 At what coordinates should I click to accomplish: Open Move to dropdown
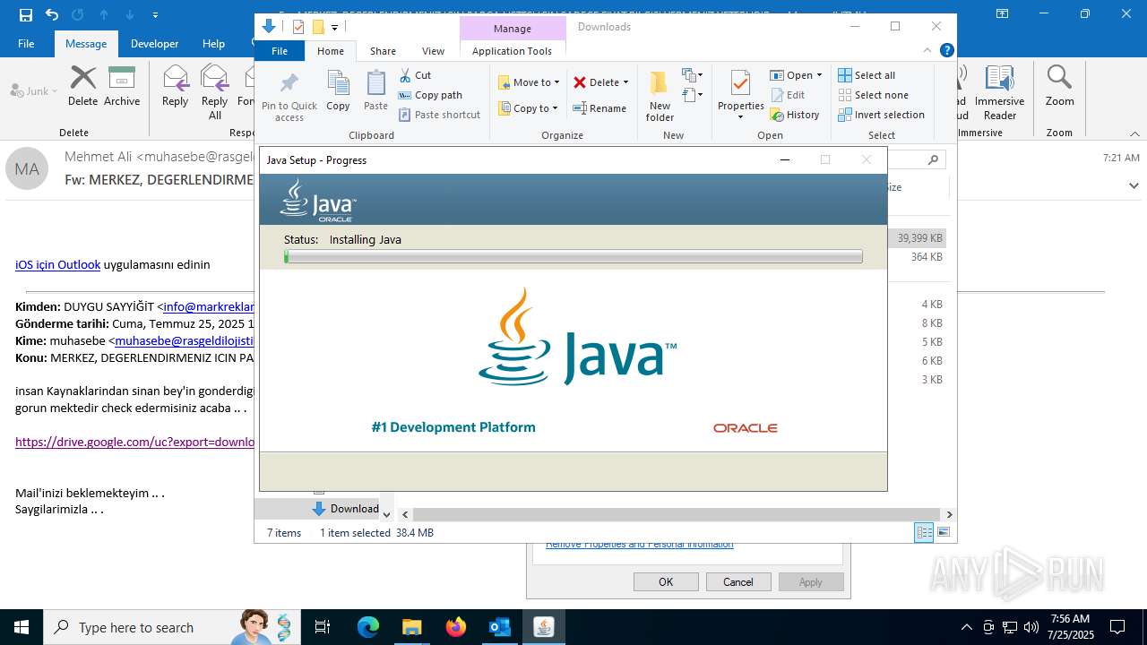pyautogui.click(x=529, y=82)
